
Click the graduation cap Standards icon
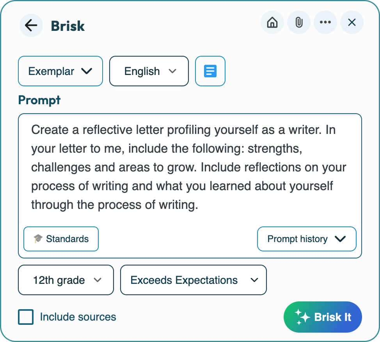click(38, 239)
